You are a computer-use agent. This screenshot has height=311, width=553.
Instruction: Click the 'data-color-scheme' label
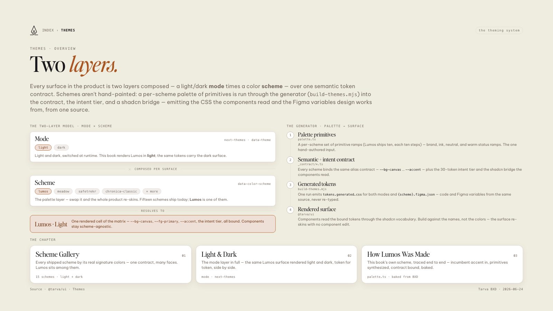[254, 184]
